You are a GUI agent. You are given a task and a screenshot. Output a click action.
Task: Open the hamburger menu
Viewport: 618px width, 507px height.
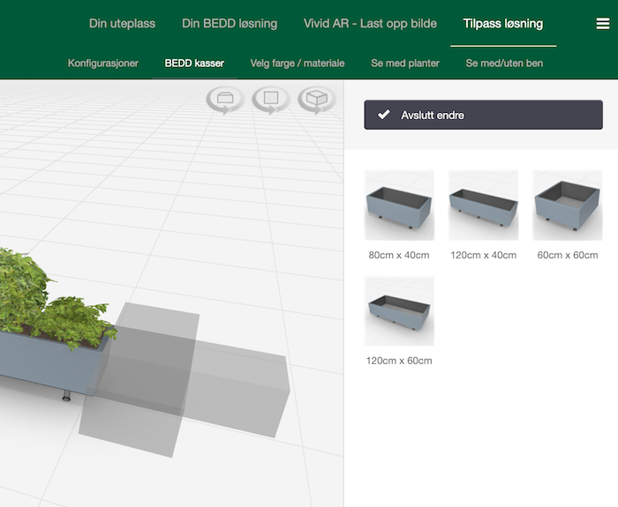point(603,24)
